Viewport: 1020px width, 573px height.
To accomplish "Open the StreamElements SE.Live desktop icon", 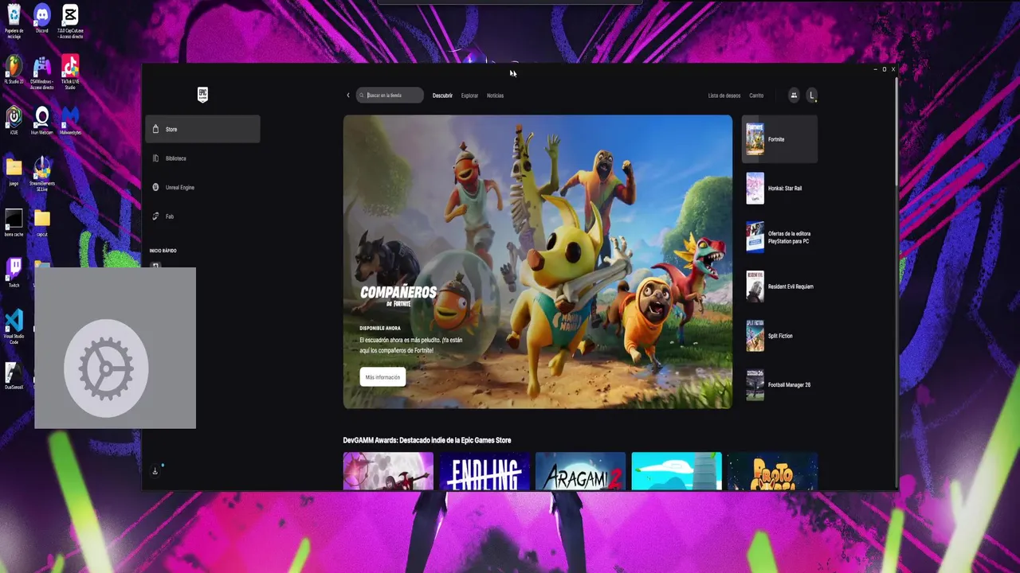I will pos(42,173).
